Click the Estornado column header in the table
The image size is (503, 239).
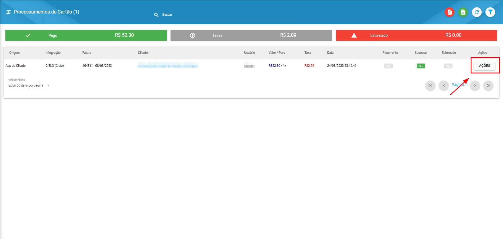coord(449,53)
